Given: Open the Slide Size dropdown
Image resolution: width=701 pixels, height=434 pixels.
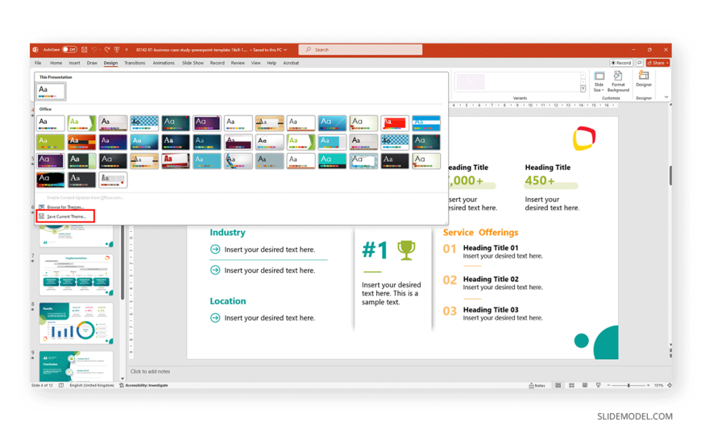Looking at the screenshot, I should 599,82.
